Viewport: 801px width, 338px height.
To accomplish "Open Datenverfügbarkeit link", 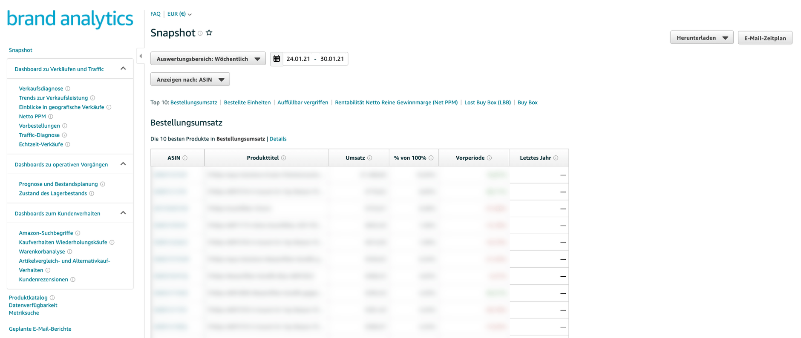I will (x=33, y=305).
